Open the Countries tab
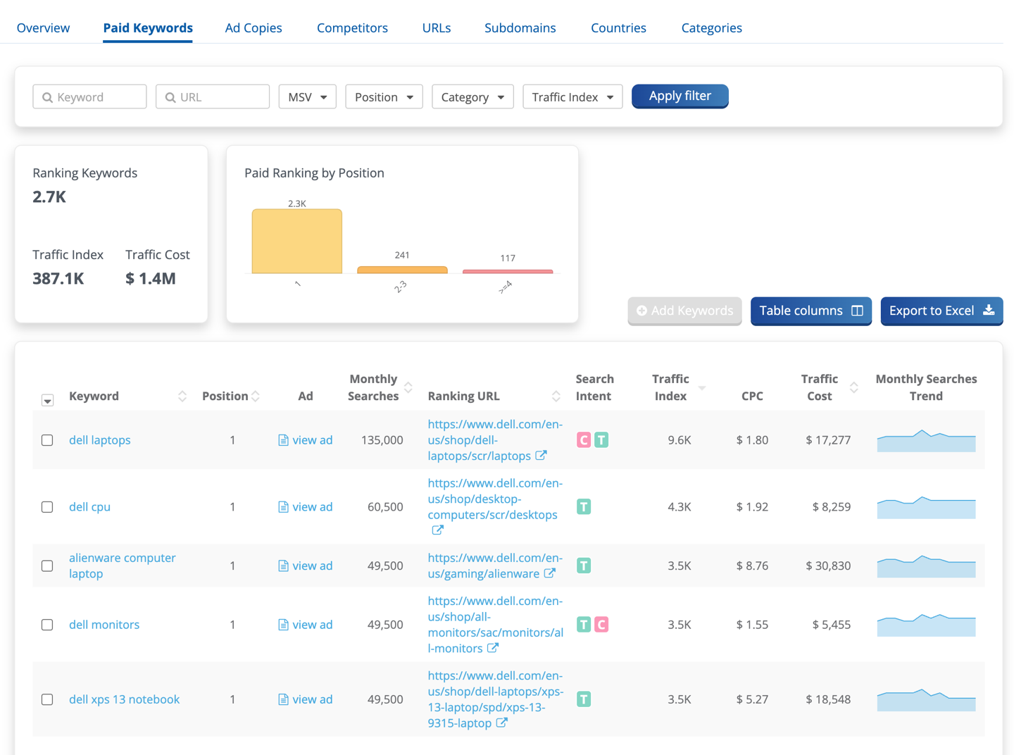 [618, 28]
